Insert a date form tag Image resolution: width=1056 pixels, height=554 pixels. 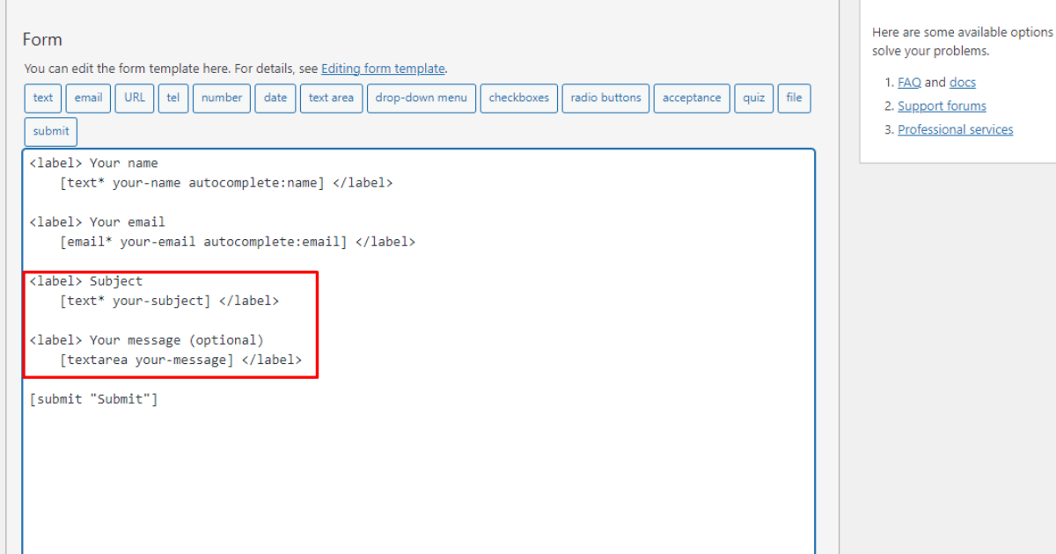tap(275, 98)
